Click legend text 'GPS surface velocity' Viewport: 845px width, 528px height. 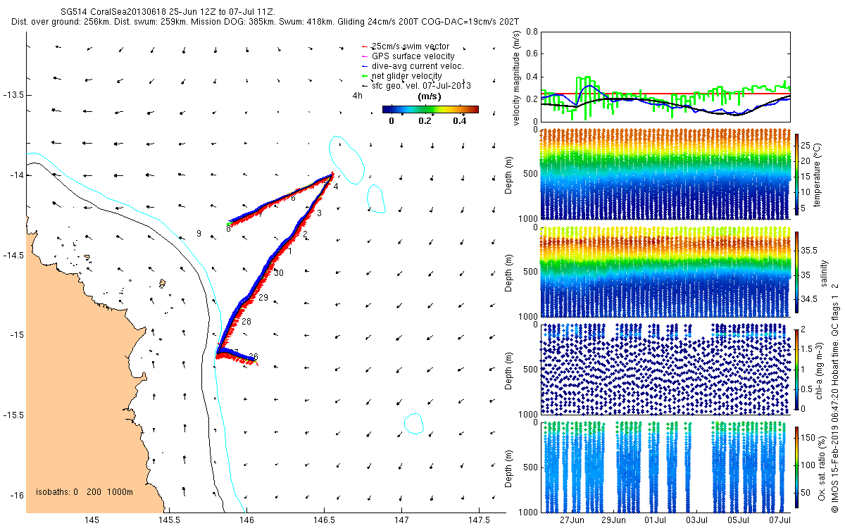click(413, 56)
